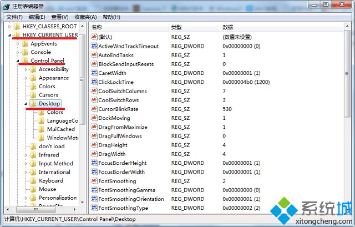Sort values by the 名称 column header

point(129,27)
